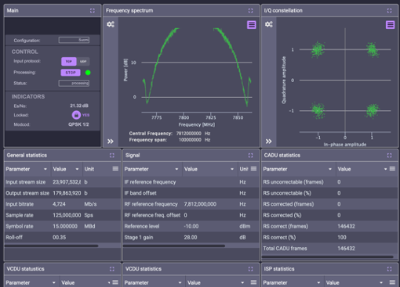Viewport: 400px width, 287px height.
Task: Open middle VCDU table column menu
Action: click(253, 282)
